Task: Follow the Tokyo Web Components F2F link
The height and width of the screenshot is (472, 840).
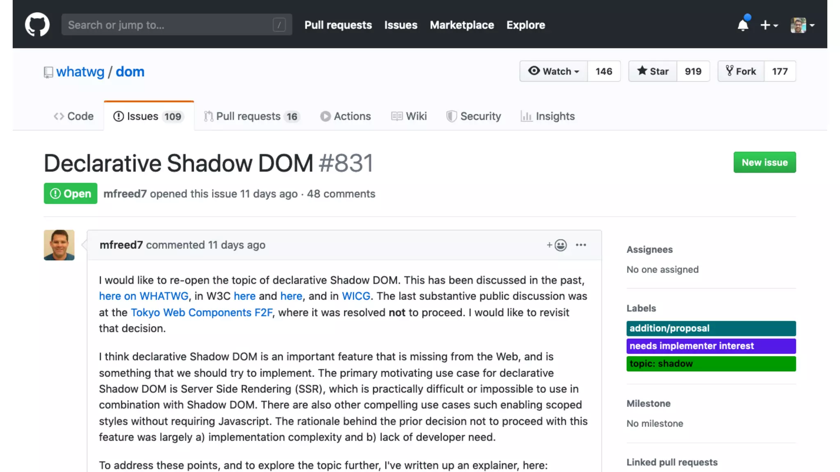Action: [201, 313]
